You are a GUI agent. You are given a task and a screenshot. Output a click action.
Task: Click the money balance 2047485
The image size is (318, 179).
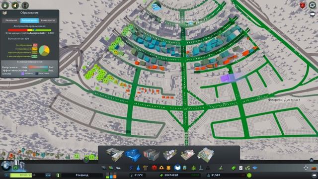pos(171,175)
